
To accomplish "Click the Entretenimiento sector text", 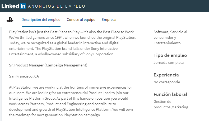I will coord(167,43).
